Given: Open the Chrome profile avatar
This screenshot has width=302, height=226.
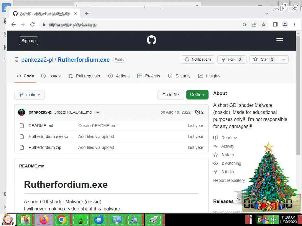Looking at the screenshot, I should (285, 24).
